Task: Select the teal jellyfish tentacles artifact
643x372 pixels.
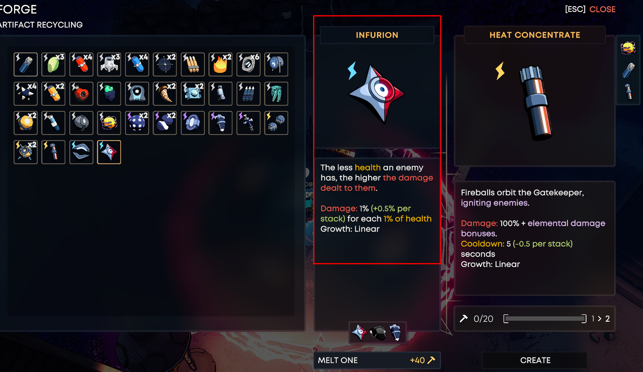Action: 276,94
